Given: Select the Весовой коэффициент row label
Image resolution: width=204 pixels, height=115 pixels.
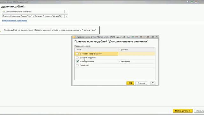Looking at the screenshot, I should (x=91, y=54).
